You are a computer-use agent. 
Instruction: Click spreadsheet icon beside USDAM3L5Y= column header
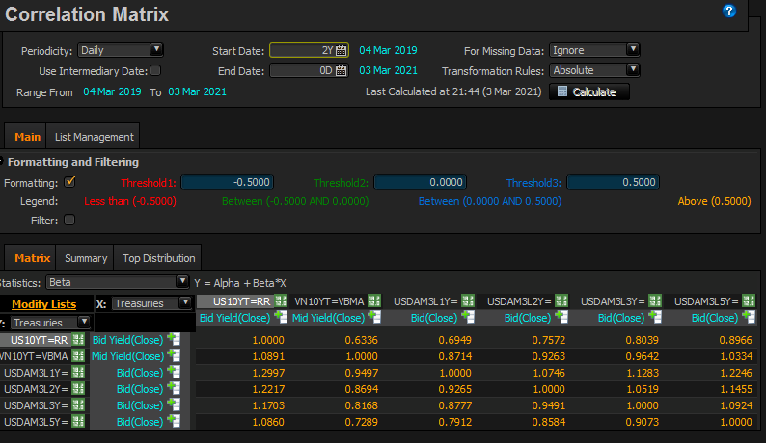[x=749, y=301]
